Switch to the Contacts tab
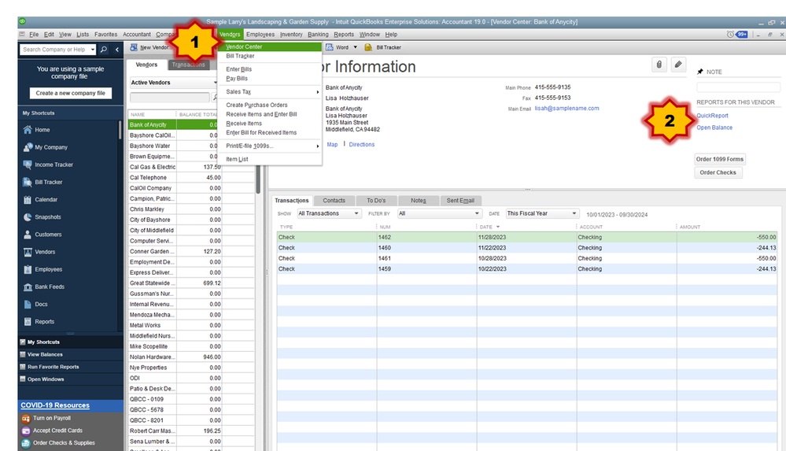Screen dimensions: 786x451 point(334,201)
